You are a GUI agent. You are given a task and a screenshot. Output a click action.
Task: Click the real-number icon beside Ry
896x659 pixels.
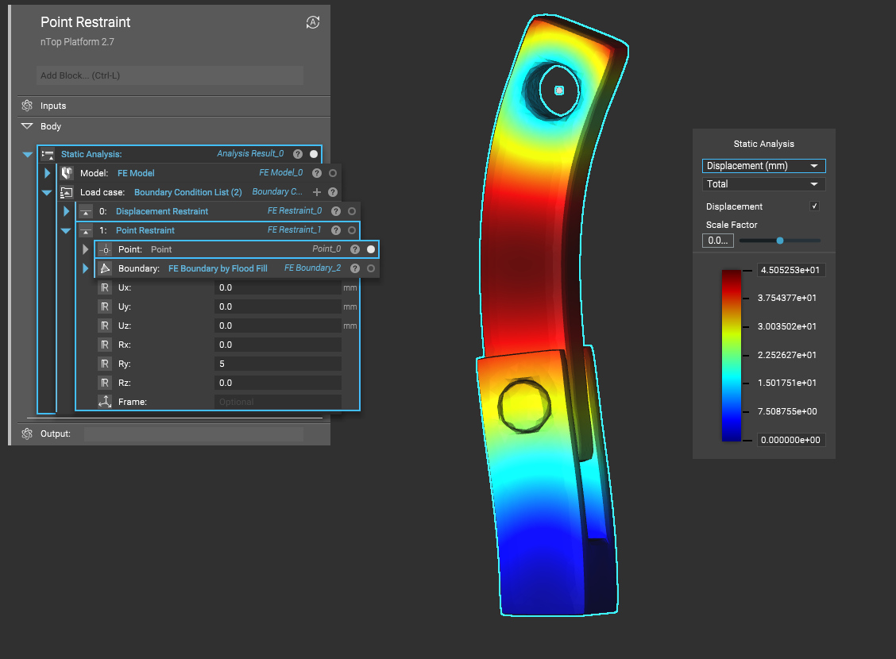pos(105,364)
